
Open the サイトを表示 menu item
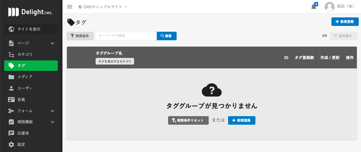31,29
